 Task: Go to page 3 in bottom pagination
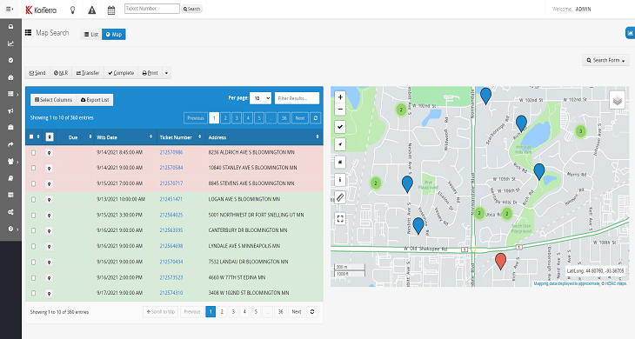tap(233, 311)
